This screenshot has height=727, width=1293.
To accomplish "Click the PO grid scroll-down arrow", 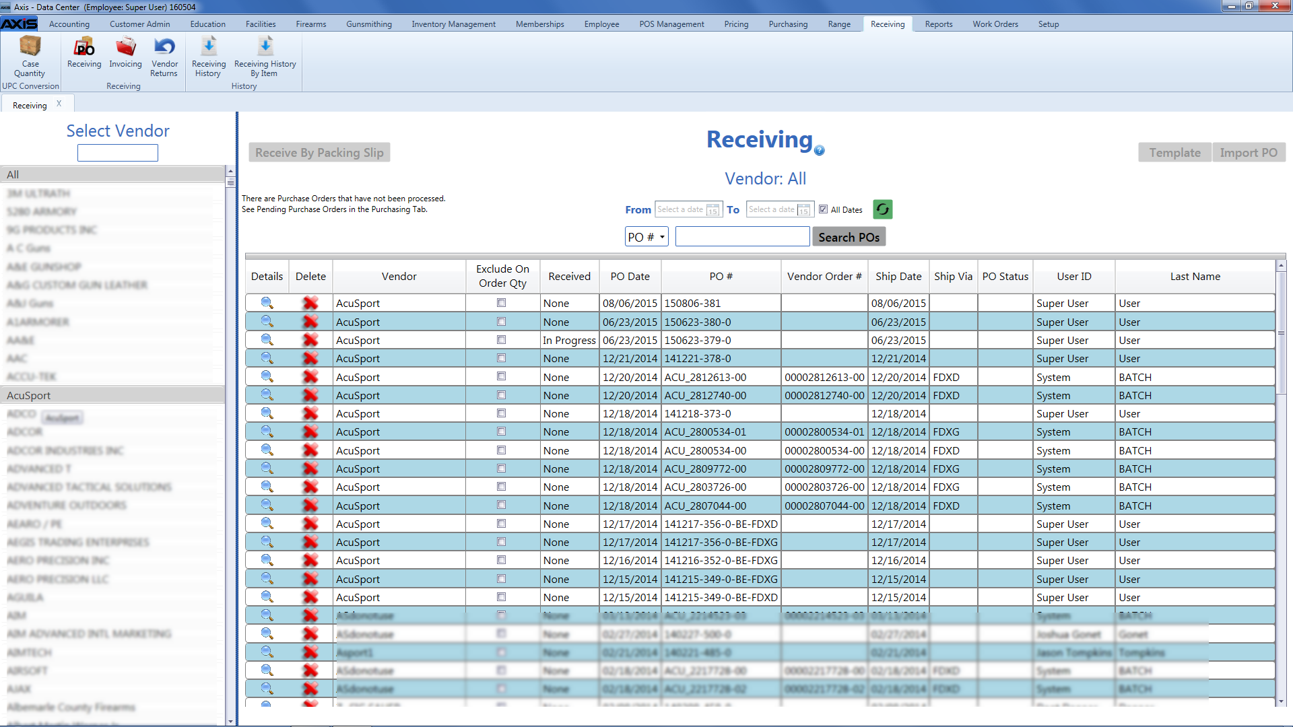I will click(x=1281, y=701).
